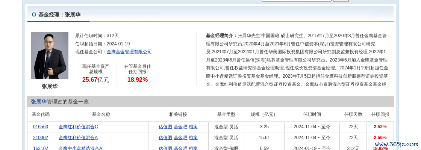The height and width of the screenshot is (150, 421).
Task: Click 累计任职时间：312天 text
Action: click(x=97, y=35)
